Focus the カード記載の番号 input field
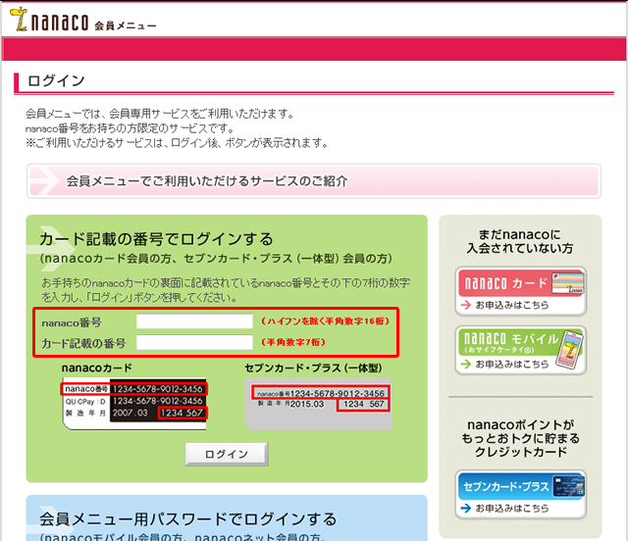The image size is (628, 541). [x=194, y=342]
